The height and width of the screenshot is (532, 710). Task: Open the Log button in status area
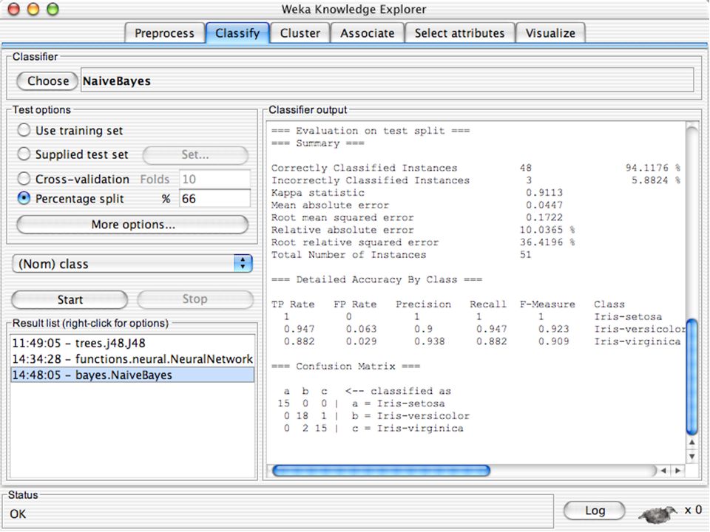595,511
